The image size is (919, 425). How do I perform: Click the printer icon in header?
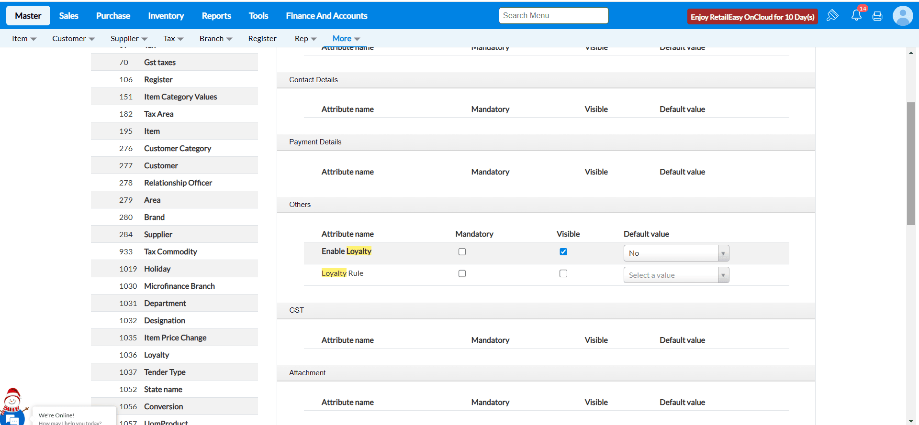[x=877, y=16]
